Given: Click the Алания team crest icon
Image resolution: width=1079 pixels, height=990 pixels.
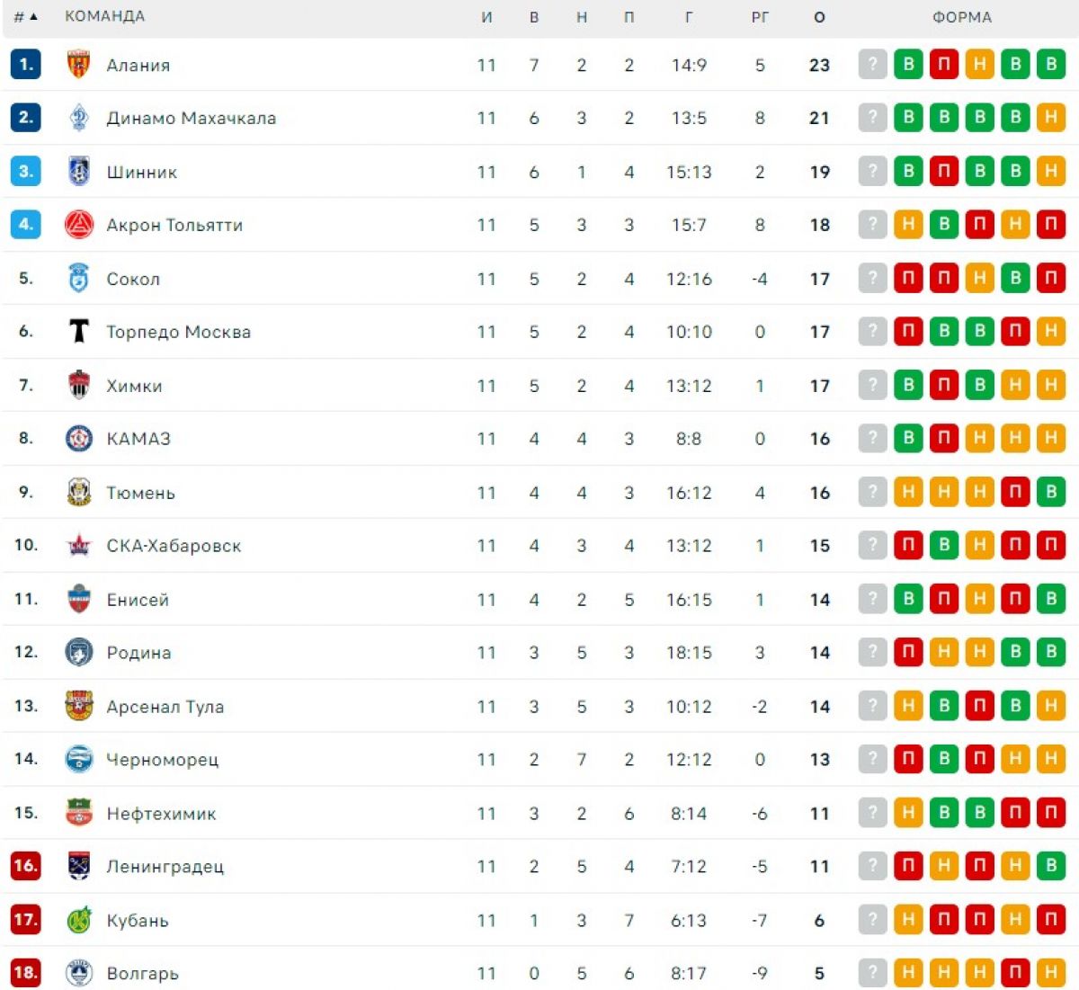Looking at the screenshot, I should pyautogui.click(x=79, y=64).
